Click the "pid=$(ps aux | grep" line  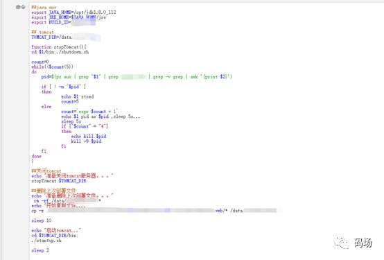pyautogui.click(x=137, y=77)
